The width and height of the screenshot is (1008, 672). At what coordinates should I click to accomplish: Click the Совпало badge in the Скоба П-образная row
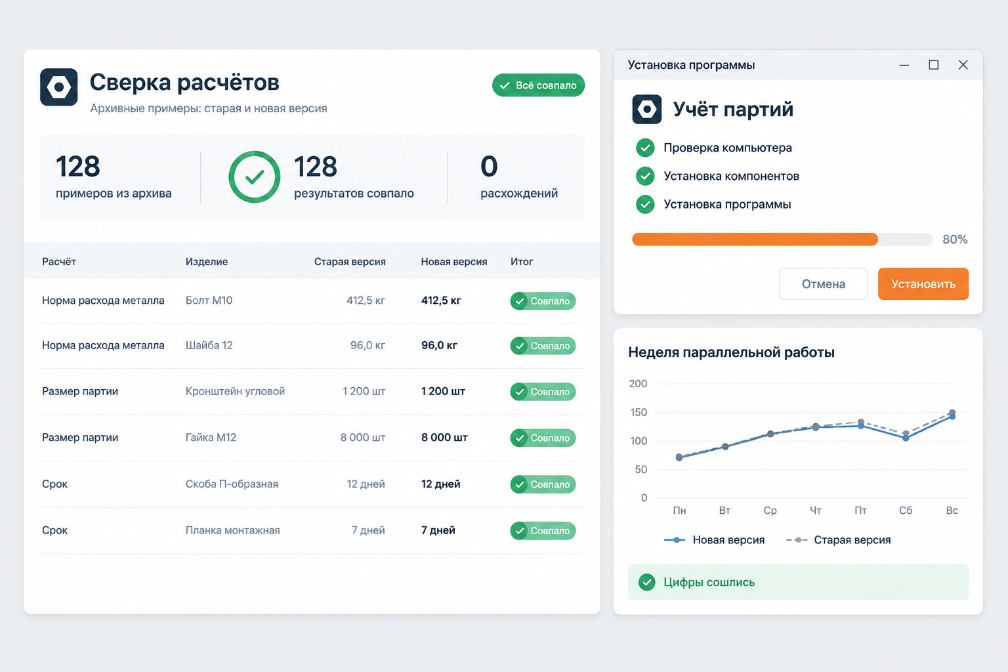[x=543, y=484]
